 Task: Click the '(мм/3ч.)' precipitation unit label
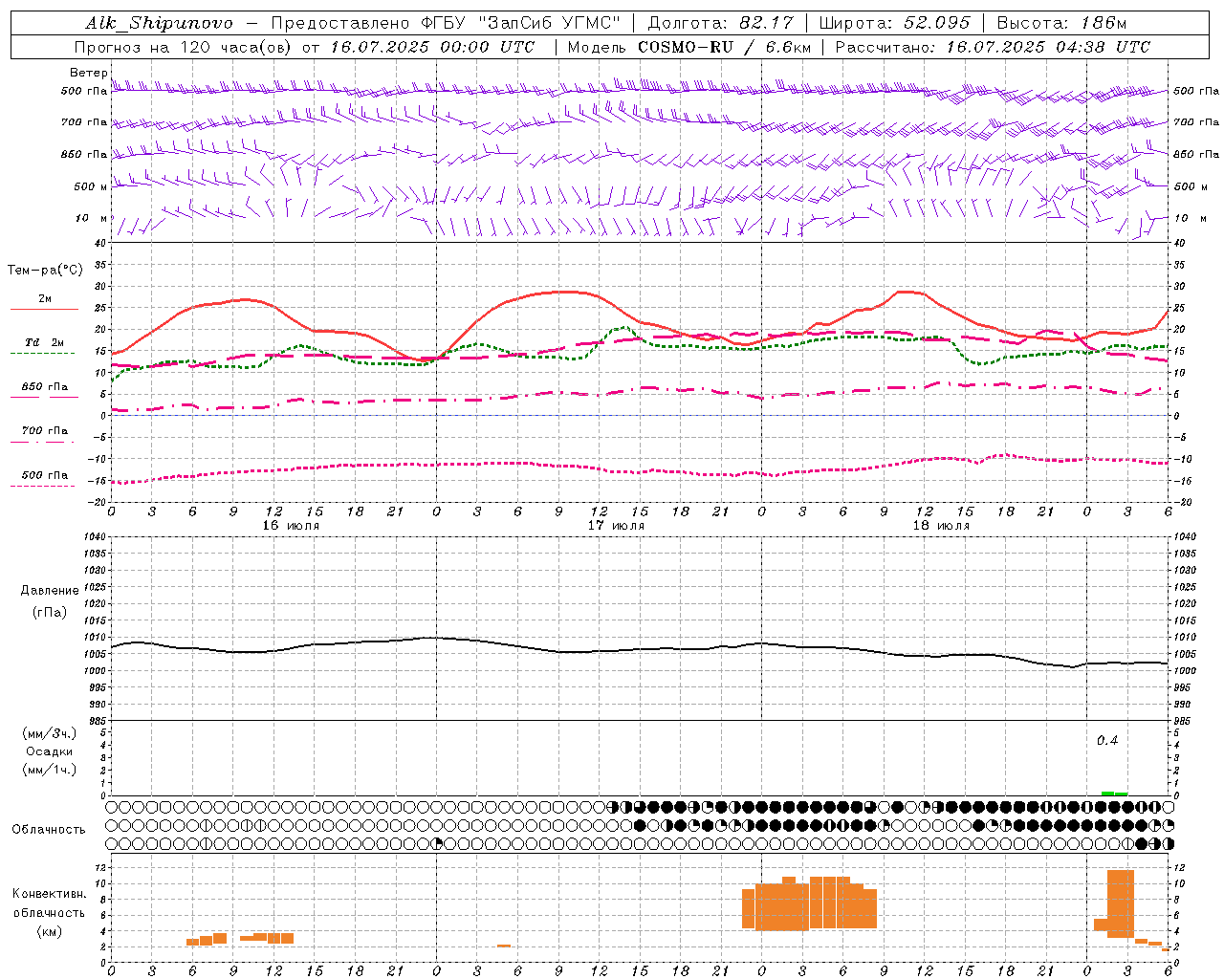[50, 733]
